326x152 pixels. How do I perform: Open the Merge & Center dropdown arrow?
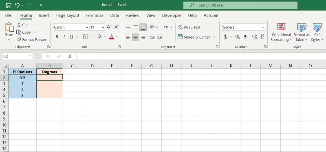pyautogui.click(x=214, y=37)
